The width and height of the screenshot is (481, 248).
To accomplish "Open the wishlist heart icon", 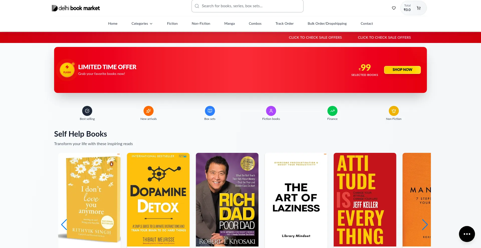I will pos(394,8).
